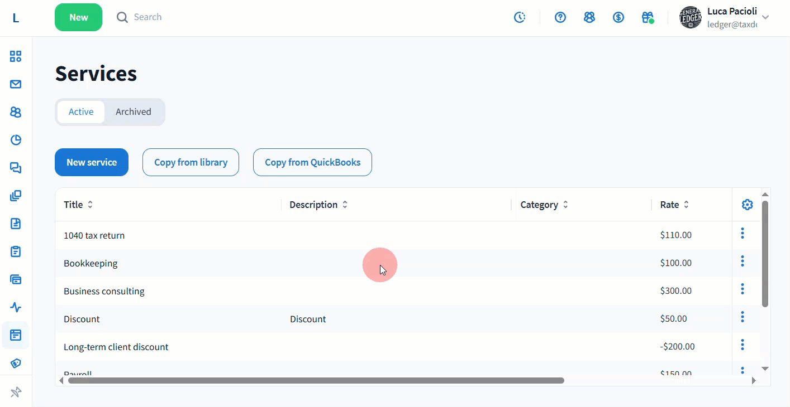Open the dollar sign billing icon
Screen dimensions: 790x407
pos(618,17)
